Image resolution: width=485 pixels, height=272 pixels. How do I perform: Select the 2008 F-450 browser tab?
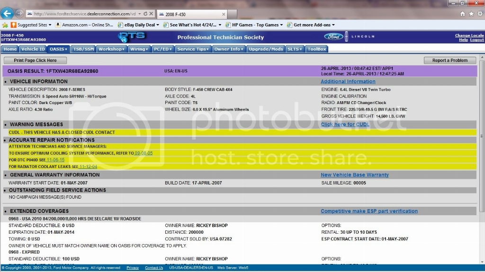pyautogui.click(x=192, y=14)
